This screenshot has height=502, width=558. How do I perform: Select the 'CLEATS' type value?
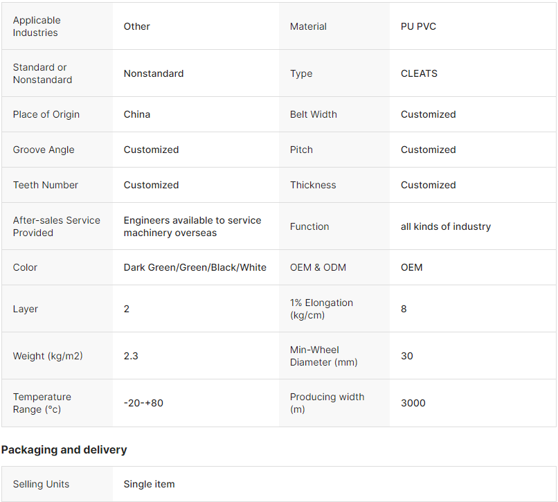pyautogui.click(x=419, y=73)
